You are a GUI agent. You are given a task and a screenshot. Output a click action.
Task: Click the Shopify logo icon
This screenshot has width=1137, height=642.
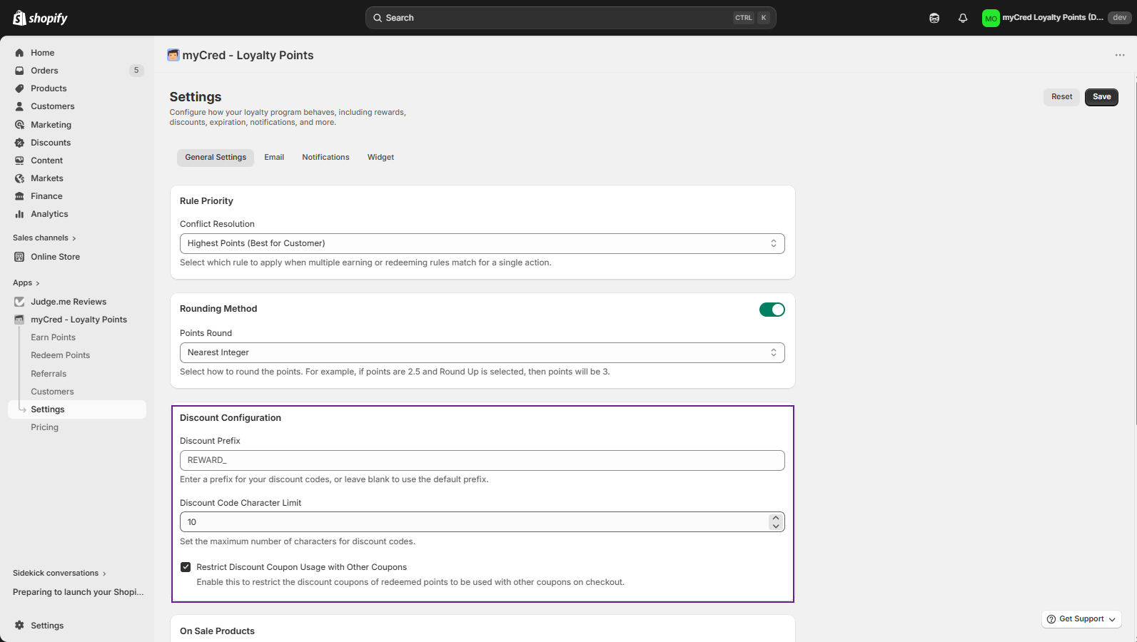point(20,18)
